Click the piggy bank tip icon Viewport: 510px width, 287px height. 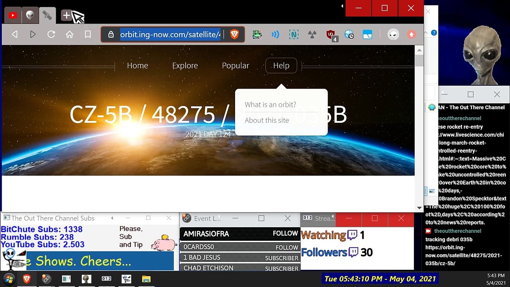[164, 242]
